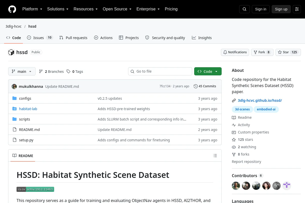Open the search magnifier in header
Viewport: 305px width, 203px height.
click(245, 9)
